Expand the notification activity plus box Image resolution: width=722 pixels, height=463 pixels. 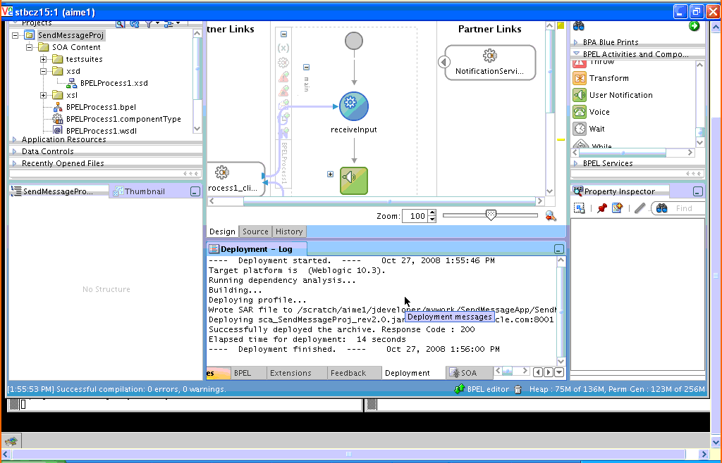click(330, 174)
